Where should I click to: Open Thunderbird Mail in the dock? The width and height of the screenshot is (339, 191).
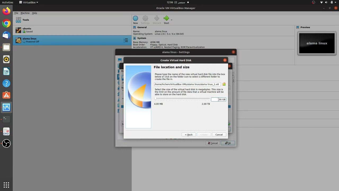click(6, 35)
